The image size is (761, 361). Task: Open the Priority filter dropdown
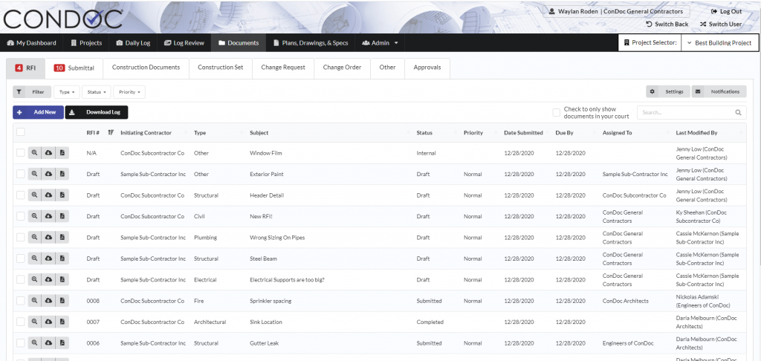click(129, 91)
